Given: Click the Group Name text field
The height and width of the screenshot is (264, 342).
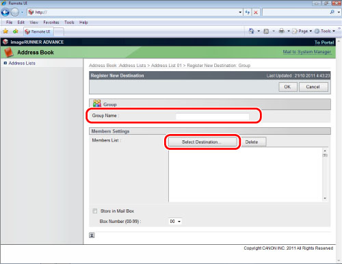Looking at the screenshot, I should (212, 116).
